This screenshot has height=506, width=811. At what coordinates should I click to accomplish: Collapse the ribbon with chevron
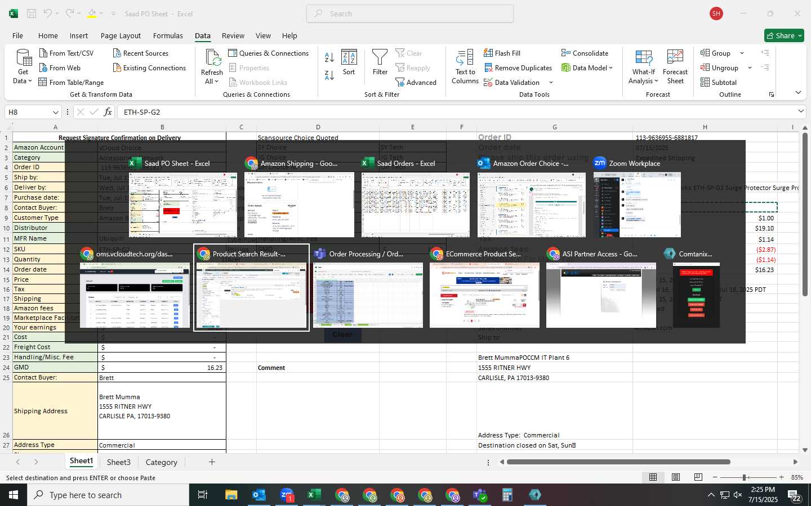(x=798, y=92)
